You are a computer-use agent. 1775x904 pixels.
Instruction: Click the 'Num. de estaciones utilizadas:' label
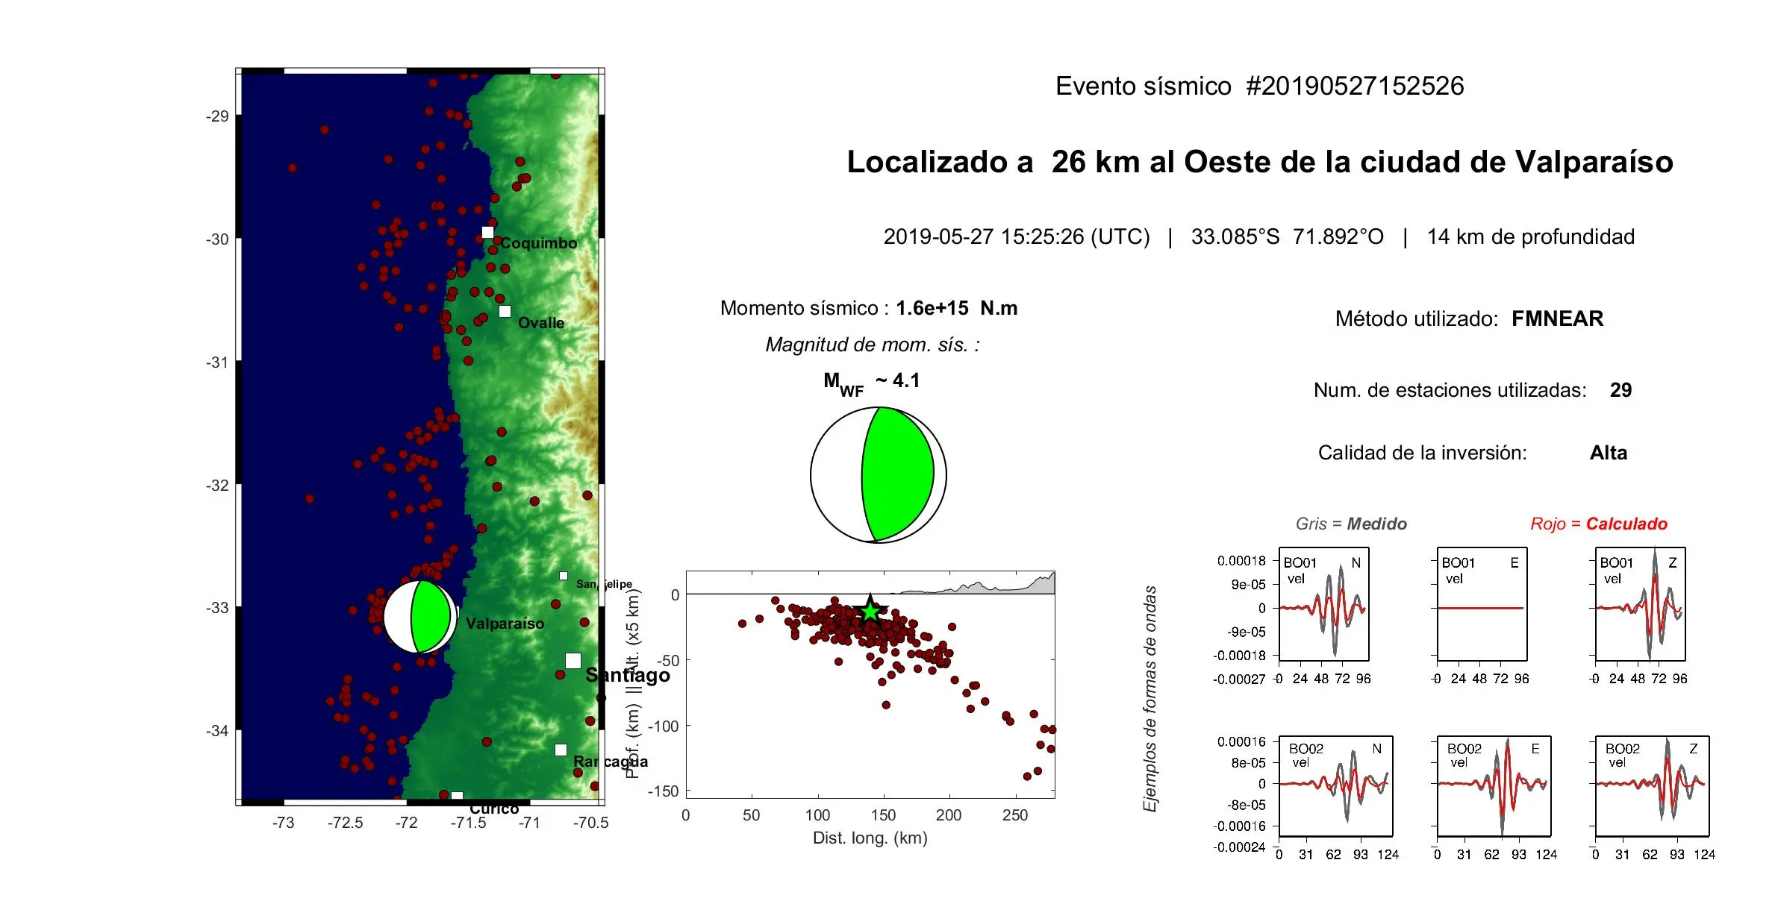click(x=1450, y=390)
